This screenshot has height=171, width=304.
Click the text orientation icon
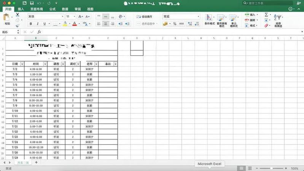tap(121, 17)
